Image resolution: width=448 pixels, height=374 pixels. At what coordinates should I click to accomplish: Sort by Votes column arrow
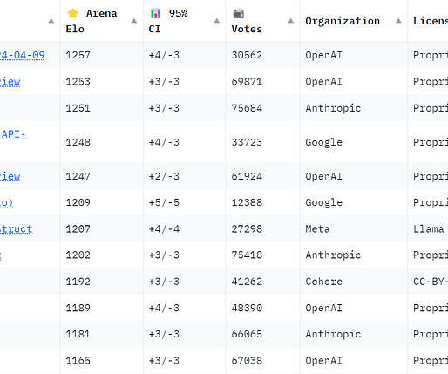click(x=291, y=21)
